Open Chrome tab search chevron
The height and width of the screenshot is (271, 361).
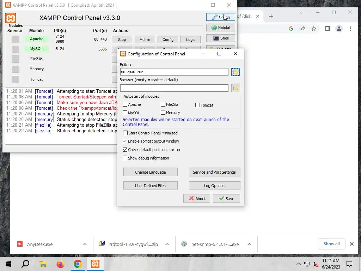click(x=301, y=12)
